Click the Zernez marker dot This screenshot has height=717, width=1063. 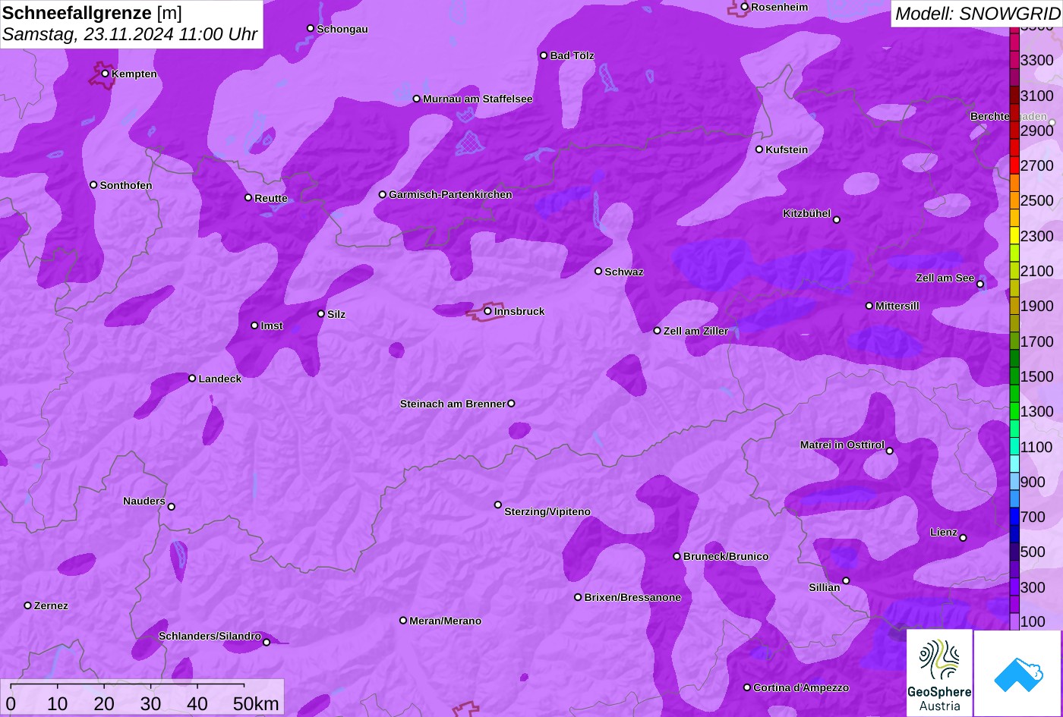28,605
